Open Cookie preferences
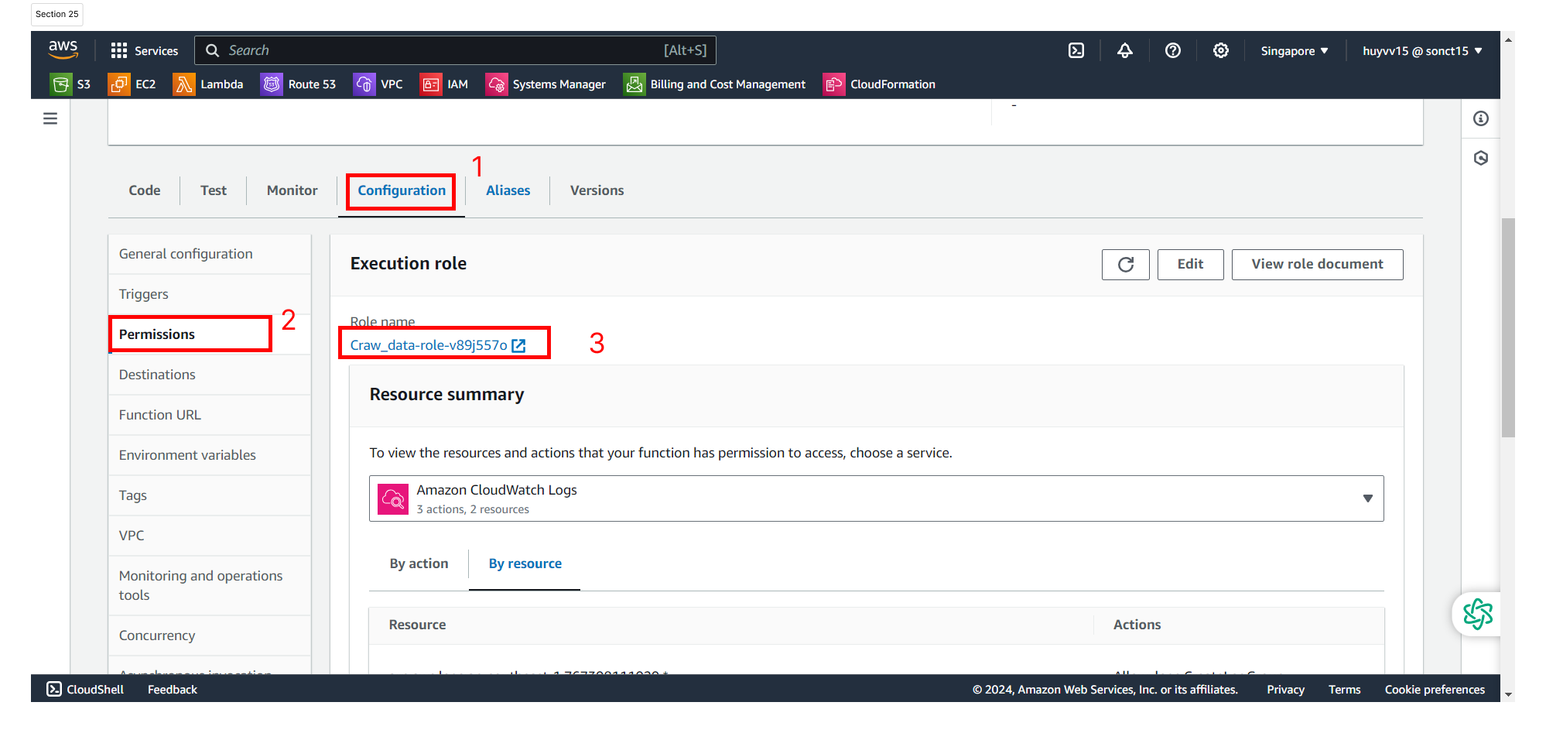This screenshot has height=733, width=1546. coord(1435,689)
